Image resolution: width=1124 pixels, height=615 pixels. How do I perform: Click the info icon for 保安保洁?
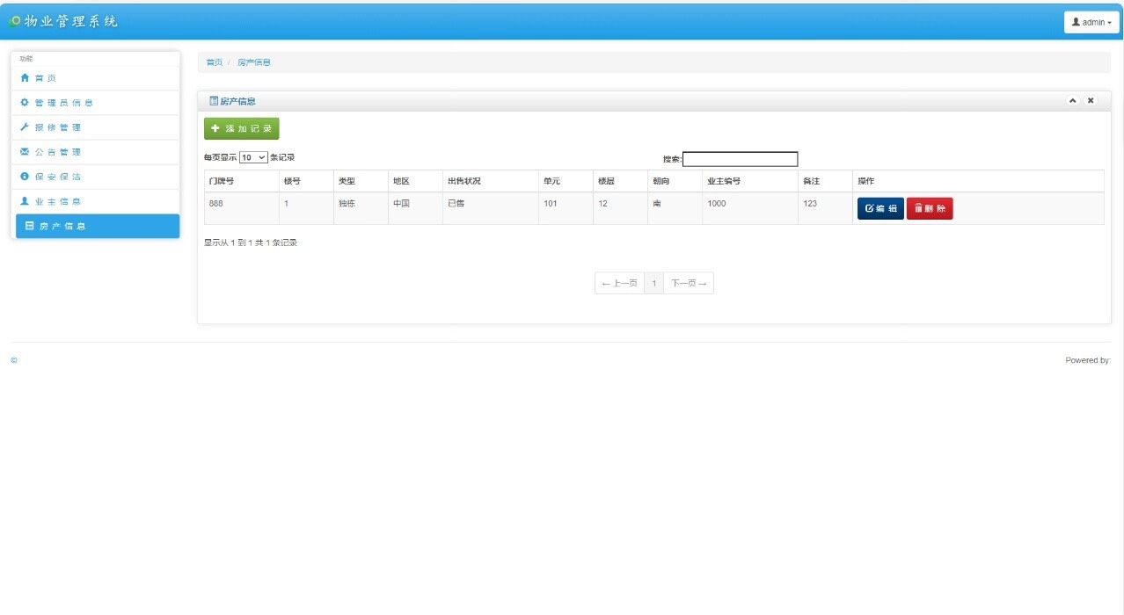pos(25,177)
